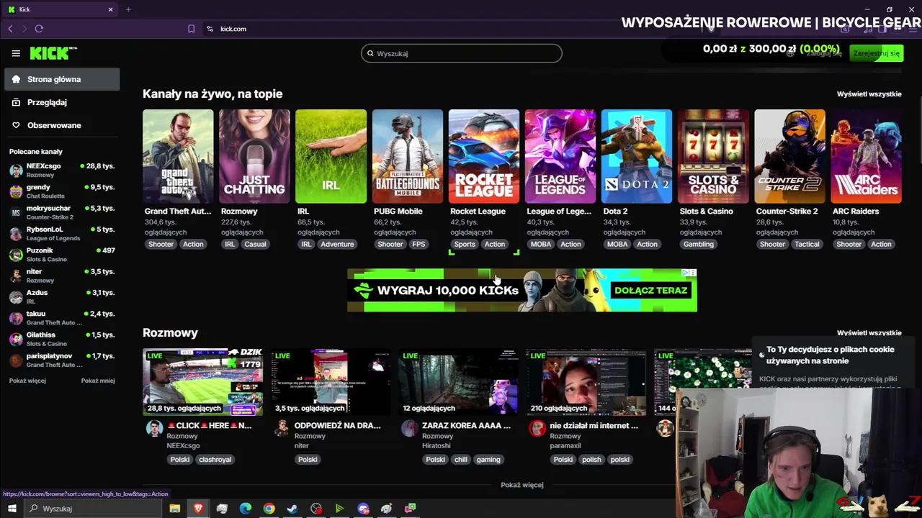
Task: Open Slots & Casino category thumbnail
Action: [712, 156]
